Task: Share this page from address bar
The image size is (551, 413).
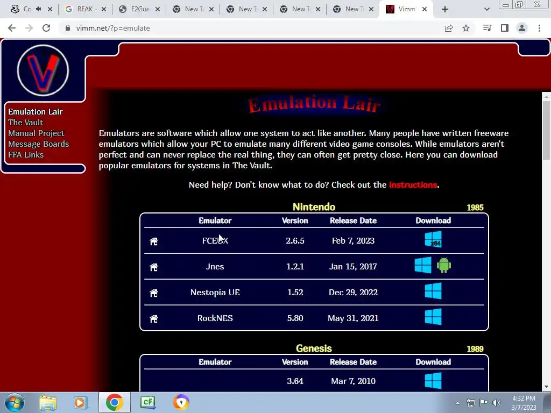Action: (x=449, y=28)
